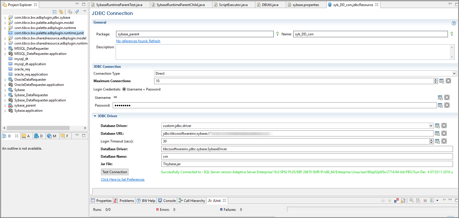The width and height of the screenshot is (459, 218).
Task: Click the Test Connection button
Action: (x=115, y=172)
